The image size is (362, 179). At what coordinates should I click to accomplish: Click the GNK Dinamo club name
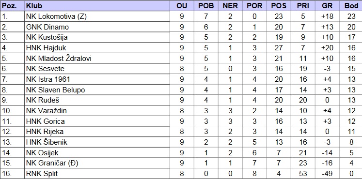click(47, 27)
